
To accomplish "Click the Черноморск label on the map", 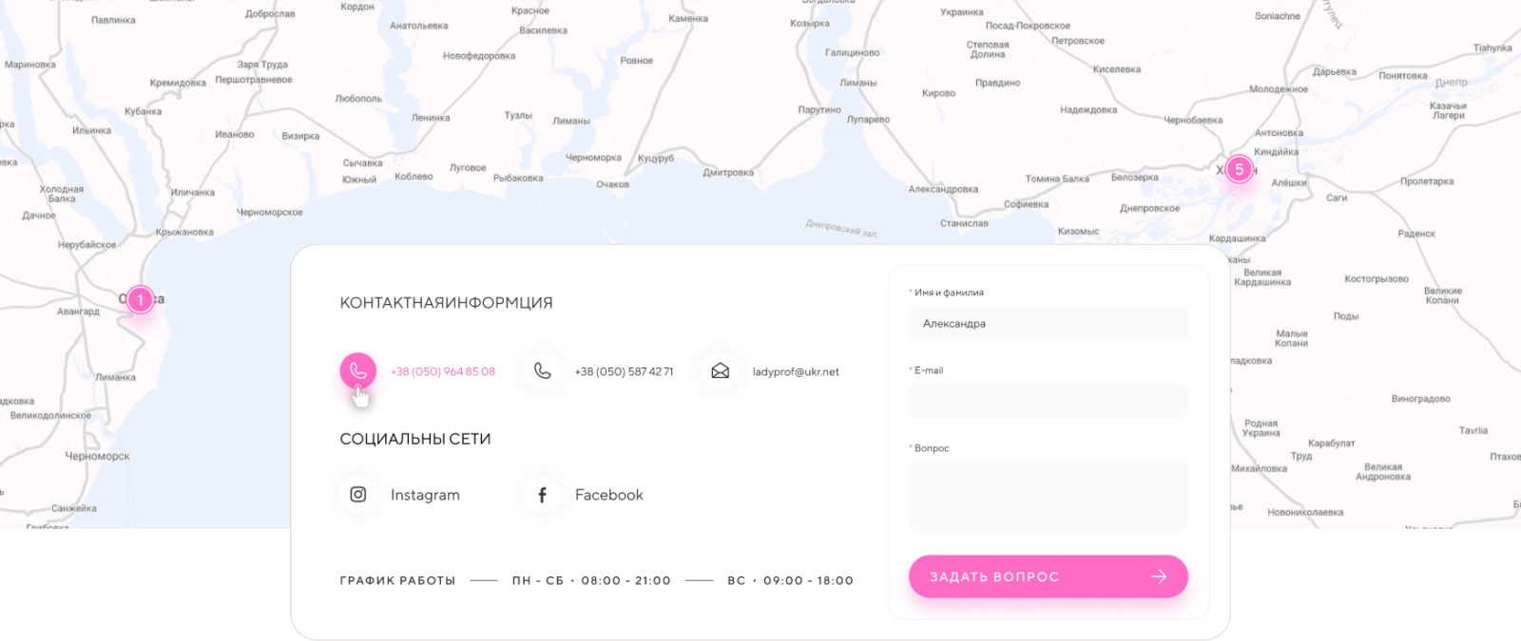I will tap(97, 457).
